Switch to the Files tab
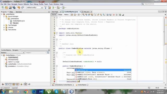 pyautogui.click(x=11, y=12)
